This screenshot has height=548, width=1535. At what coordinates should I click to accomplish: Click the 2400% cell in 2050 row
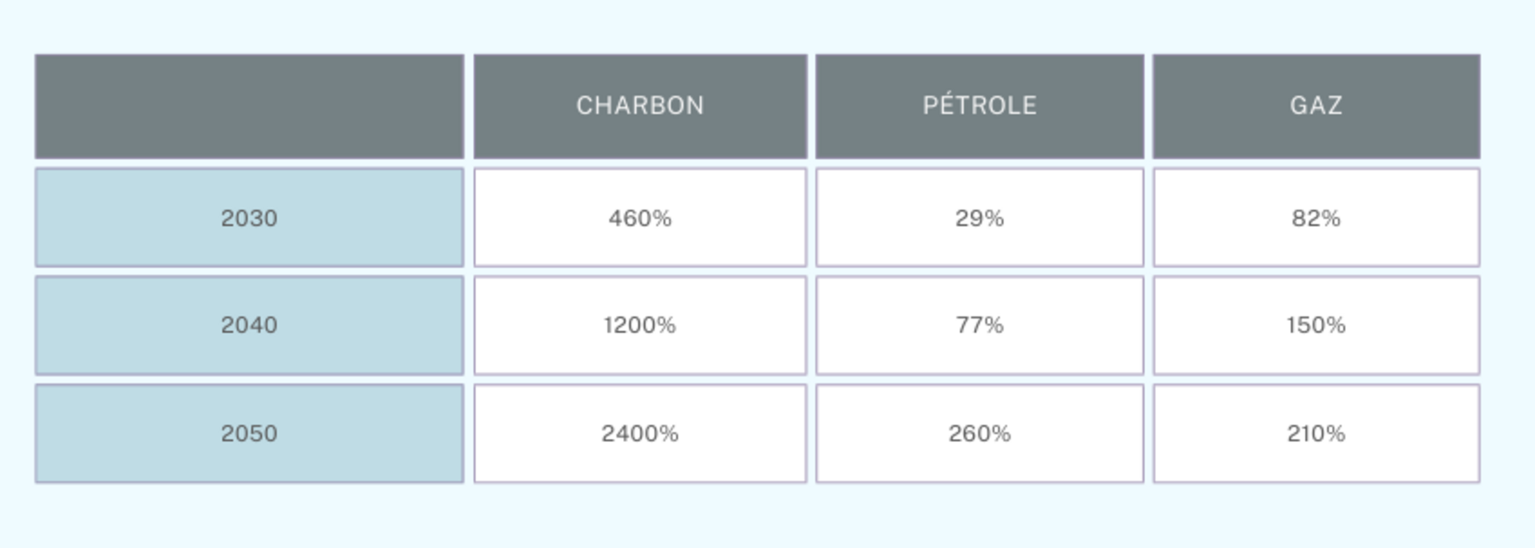click(640, 434)
